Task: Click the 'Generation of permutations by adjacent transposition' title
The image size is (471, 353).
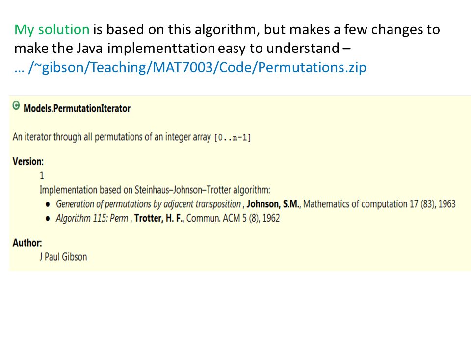Action: coord(148,204)
